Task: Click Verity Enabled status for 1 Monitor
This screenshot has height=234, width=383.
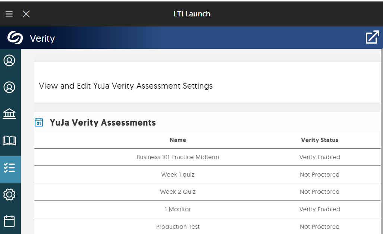Action: click(320, 209)
